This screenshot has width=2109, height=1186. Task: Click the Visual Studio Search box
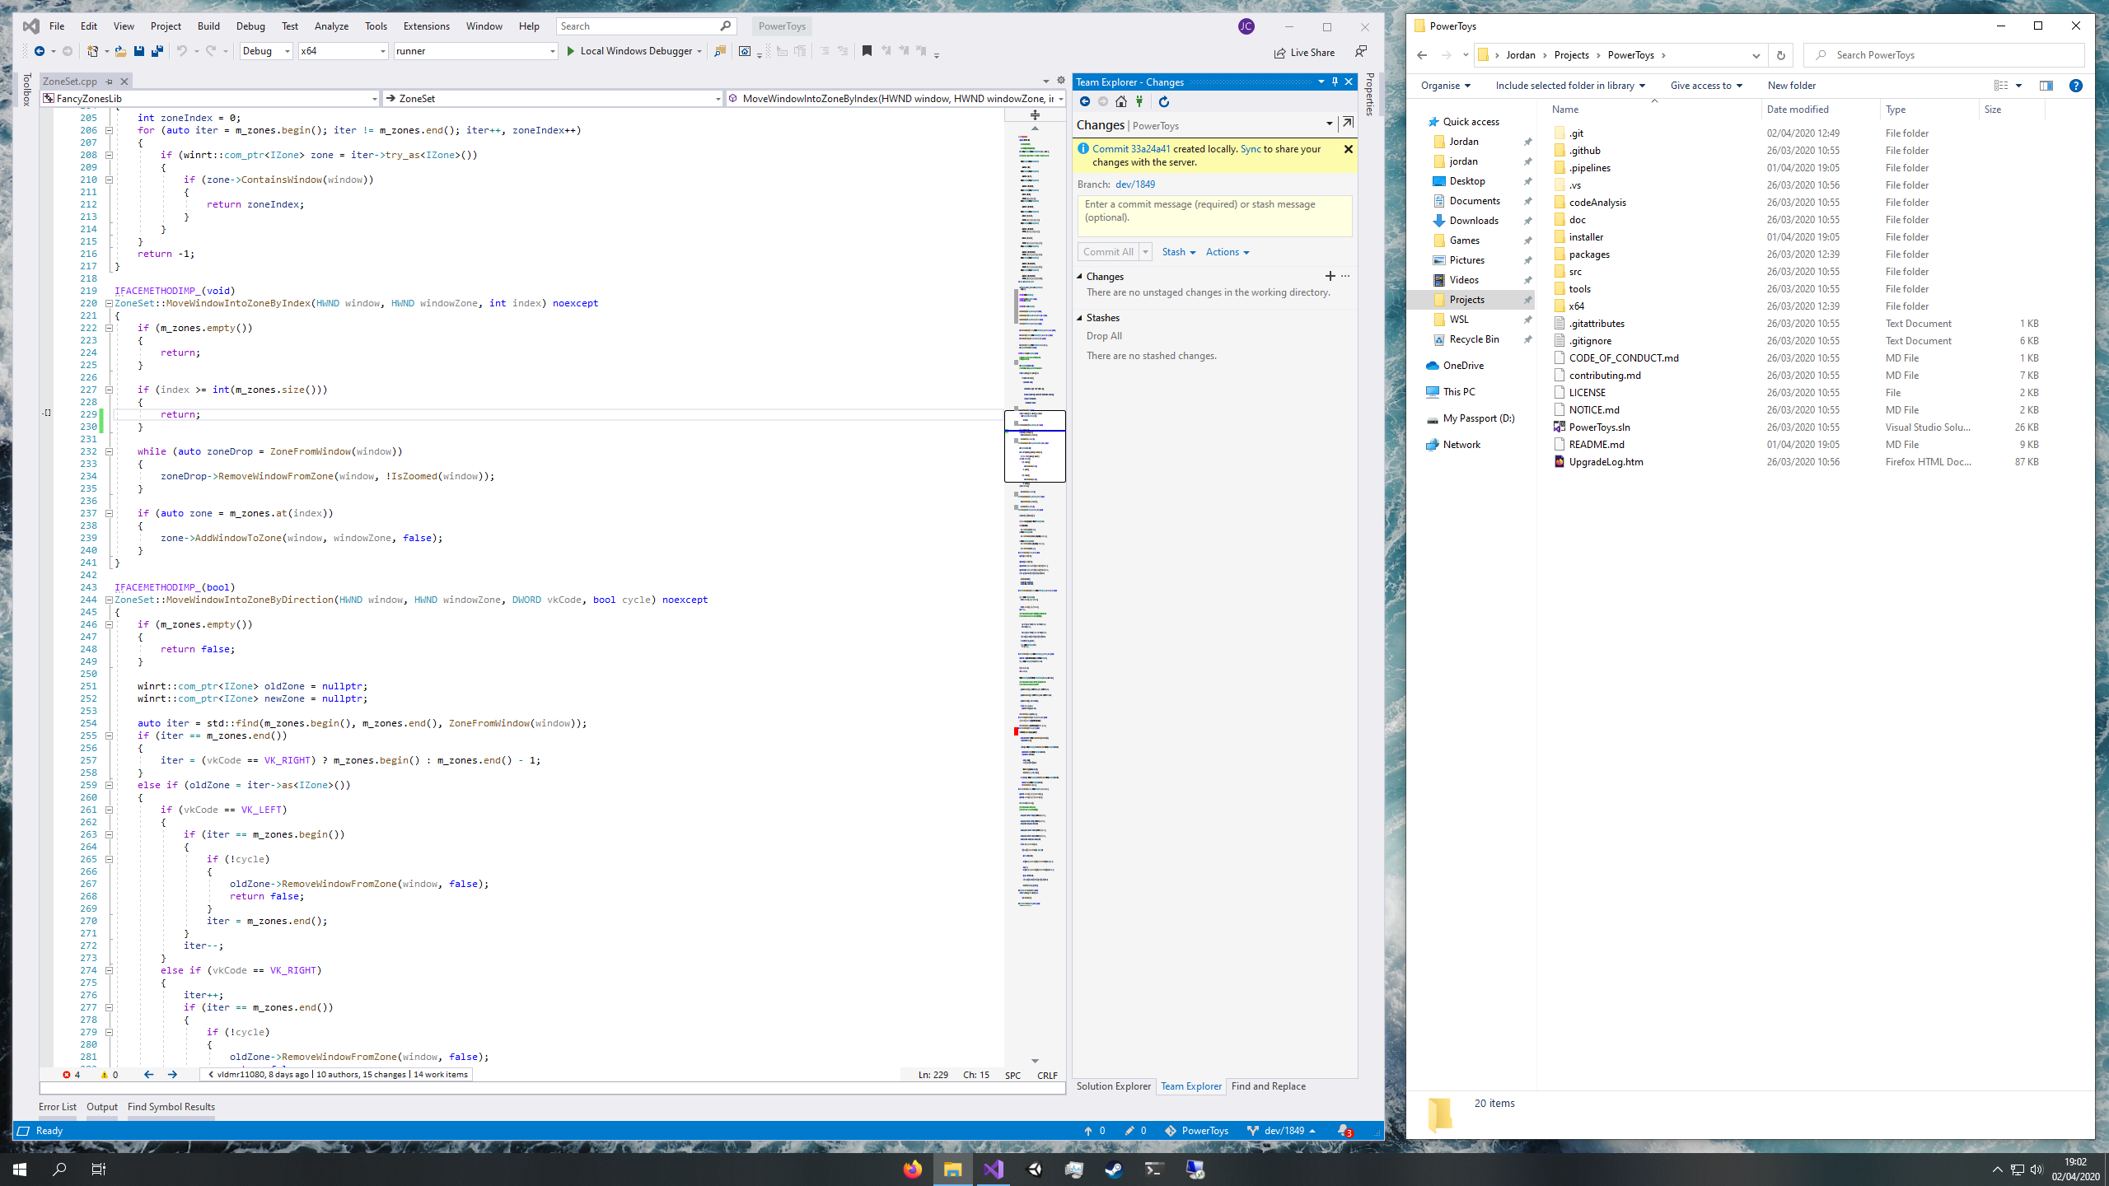(646, 26)
